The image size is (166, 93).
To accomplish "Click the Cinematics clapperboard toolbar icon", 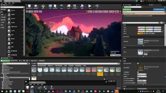I will point(74,6).
